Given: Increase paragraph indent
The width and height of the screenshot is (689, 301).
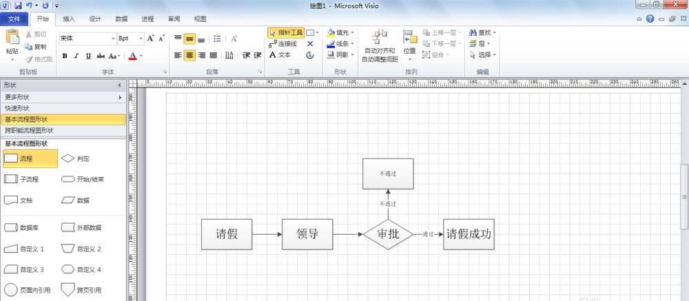Looking at the screenshot, I should click(258, 55).
